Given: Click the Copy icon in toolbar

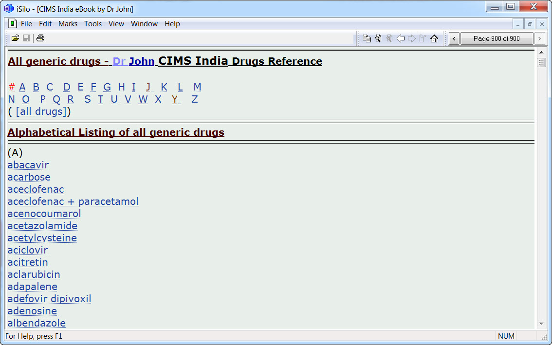Looking at the screenshot, I should pyautogui.click(x=367, y=38).
